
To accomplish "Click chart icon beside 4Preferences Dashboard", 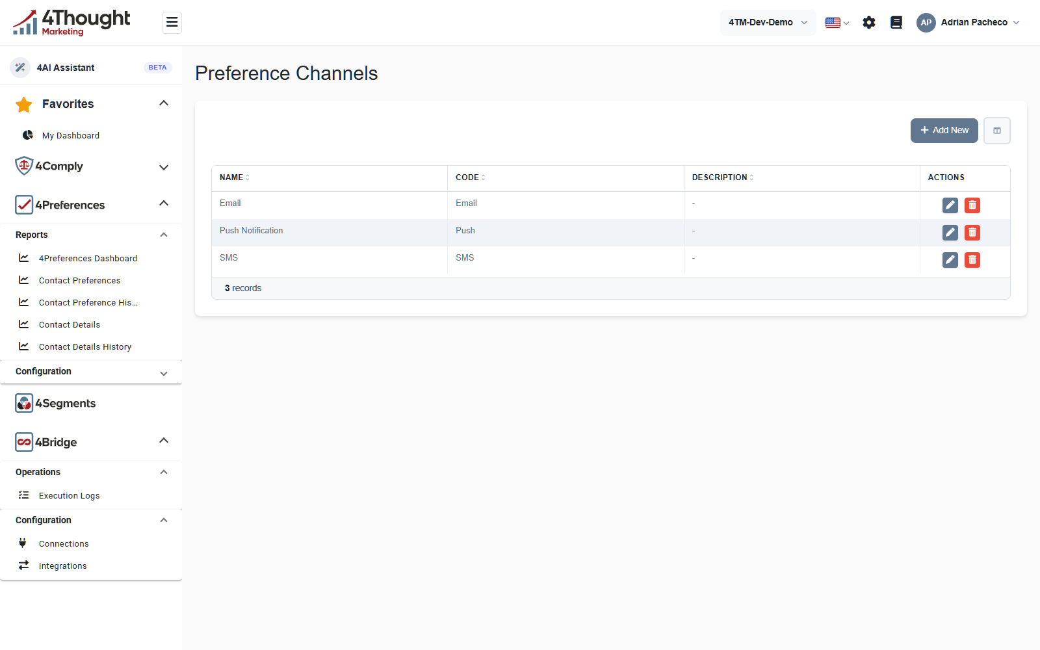I will (x=23, y=258).
